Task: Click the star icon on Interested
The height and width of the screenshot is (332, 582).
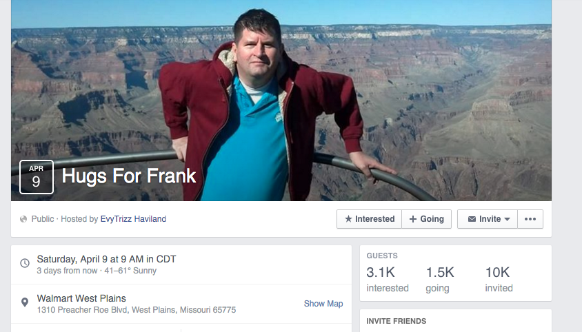Action: (348, 219)
